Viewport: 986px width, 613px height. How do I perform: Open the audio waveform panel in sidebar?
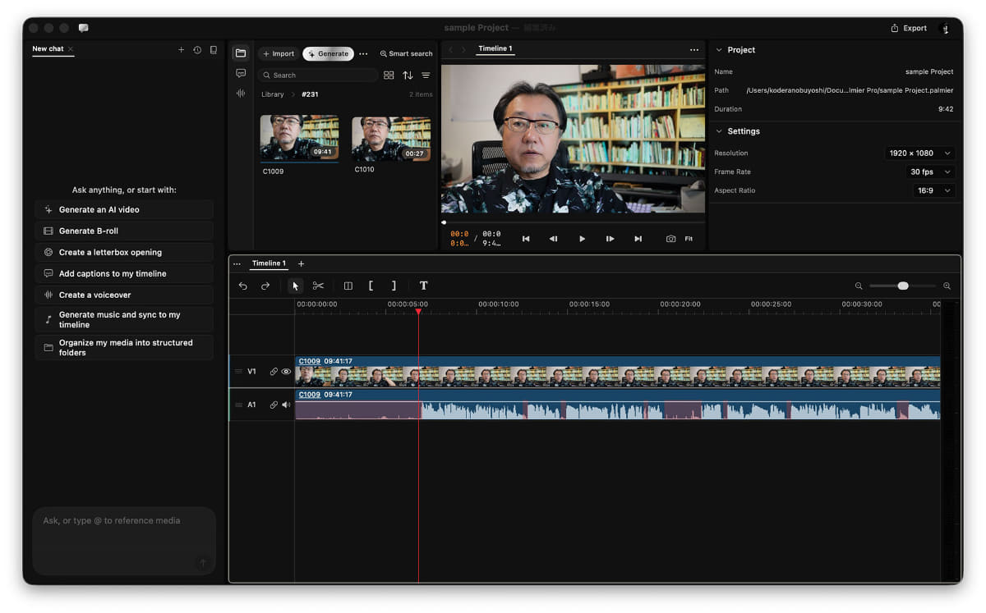point(241,94)
